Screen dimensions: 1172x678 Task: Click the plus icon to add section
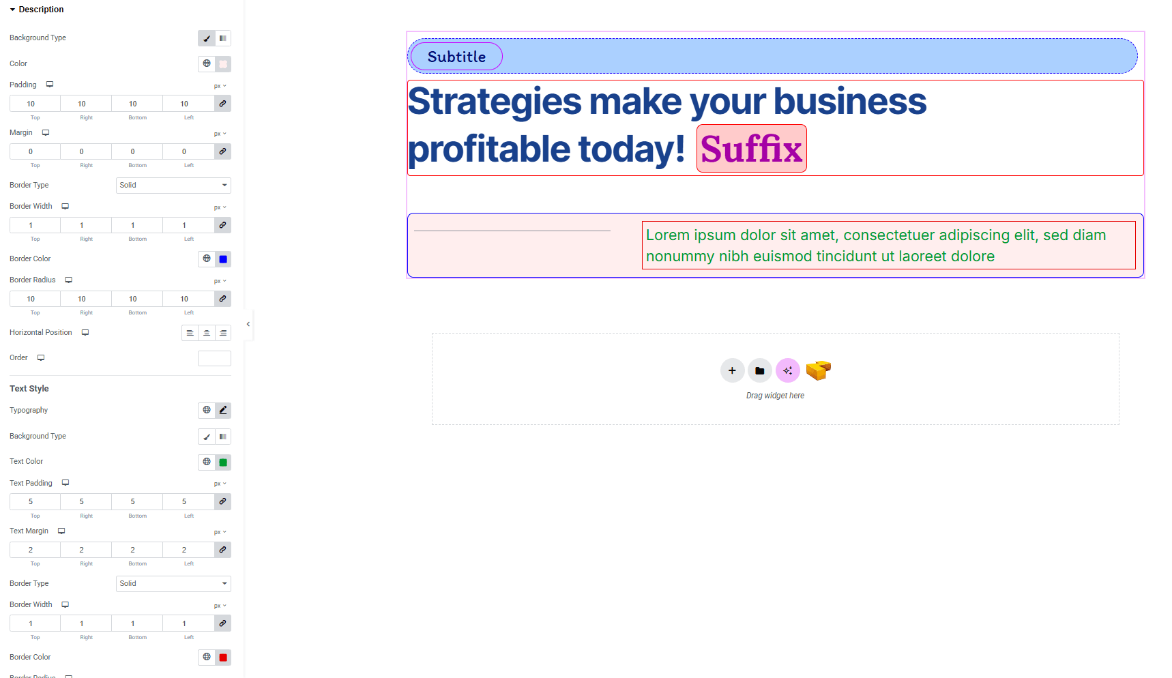point(732,371)
